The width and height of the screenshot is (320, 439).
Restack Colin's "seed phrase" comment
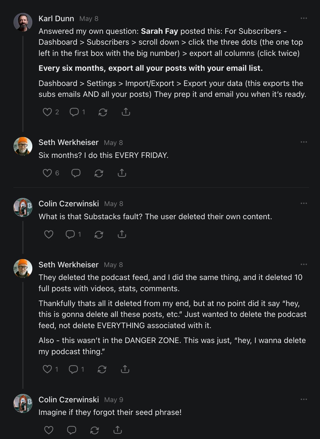pyautogui.click(x=94, y=430)
